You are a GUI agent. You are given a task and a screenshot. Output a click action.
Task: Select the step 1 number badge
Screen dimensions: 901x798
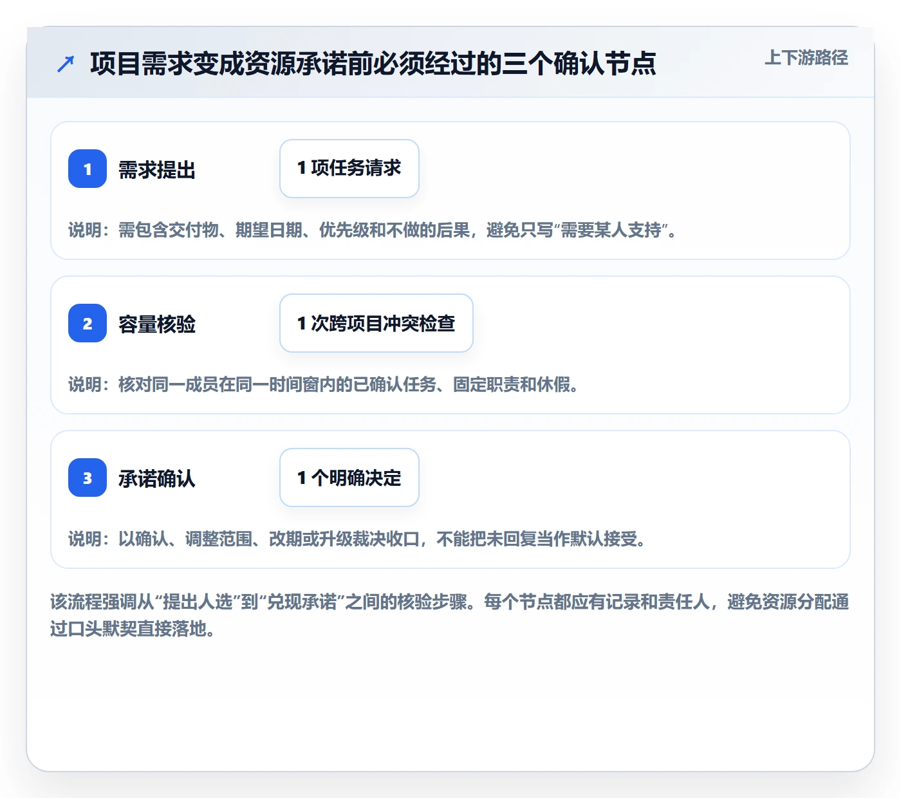pyautogui.click(x=88, y=169)
